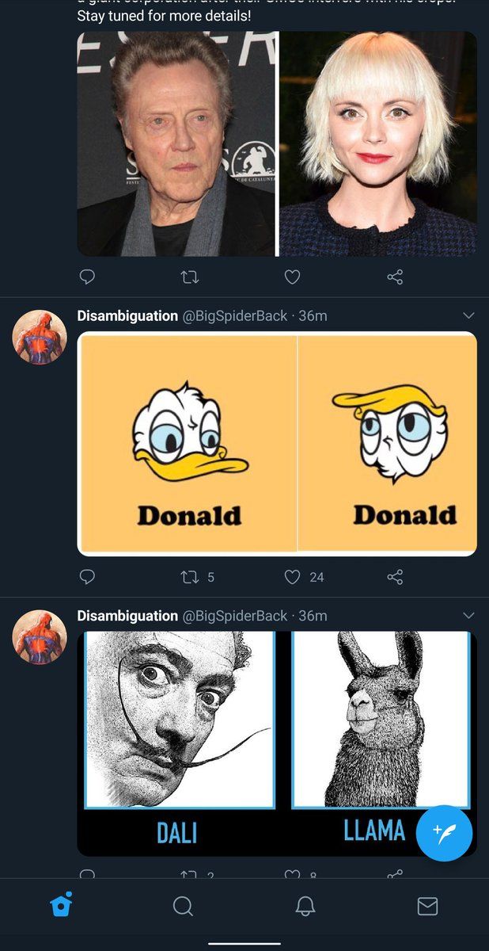Viewport: 489px width, 951px height.
Task: Reply to the top tweet with two photos
Action: 88,277
